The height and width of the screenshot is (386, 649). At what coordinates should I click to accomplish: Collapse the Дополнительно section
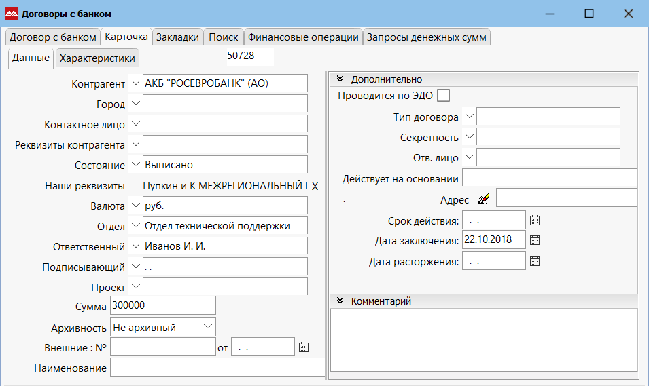pyautogui.click(x=340, y=79)
